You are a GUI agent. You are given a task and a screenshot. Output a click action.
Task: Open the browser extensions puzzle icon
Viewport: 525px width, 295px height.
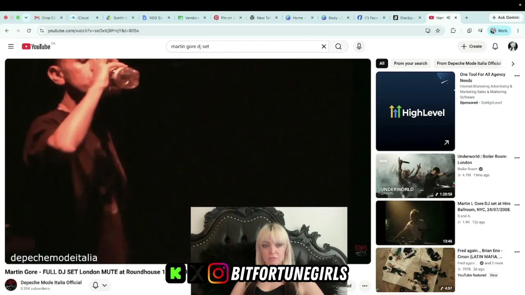[x=453, y=31]
